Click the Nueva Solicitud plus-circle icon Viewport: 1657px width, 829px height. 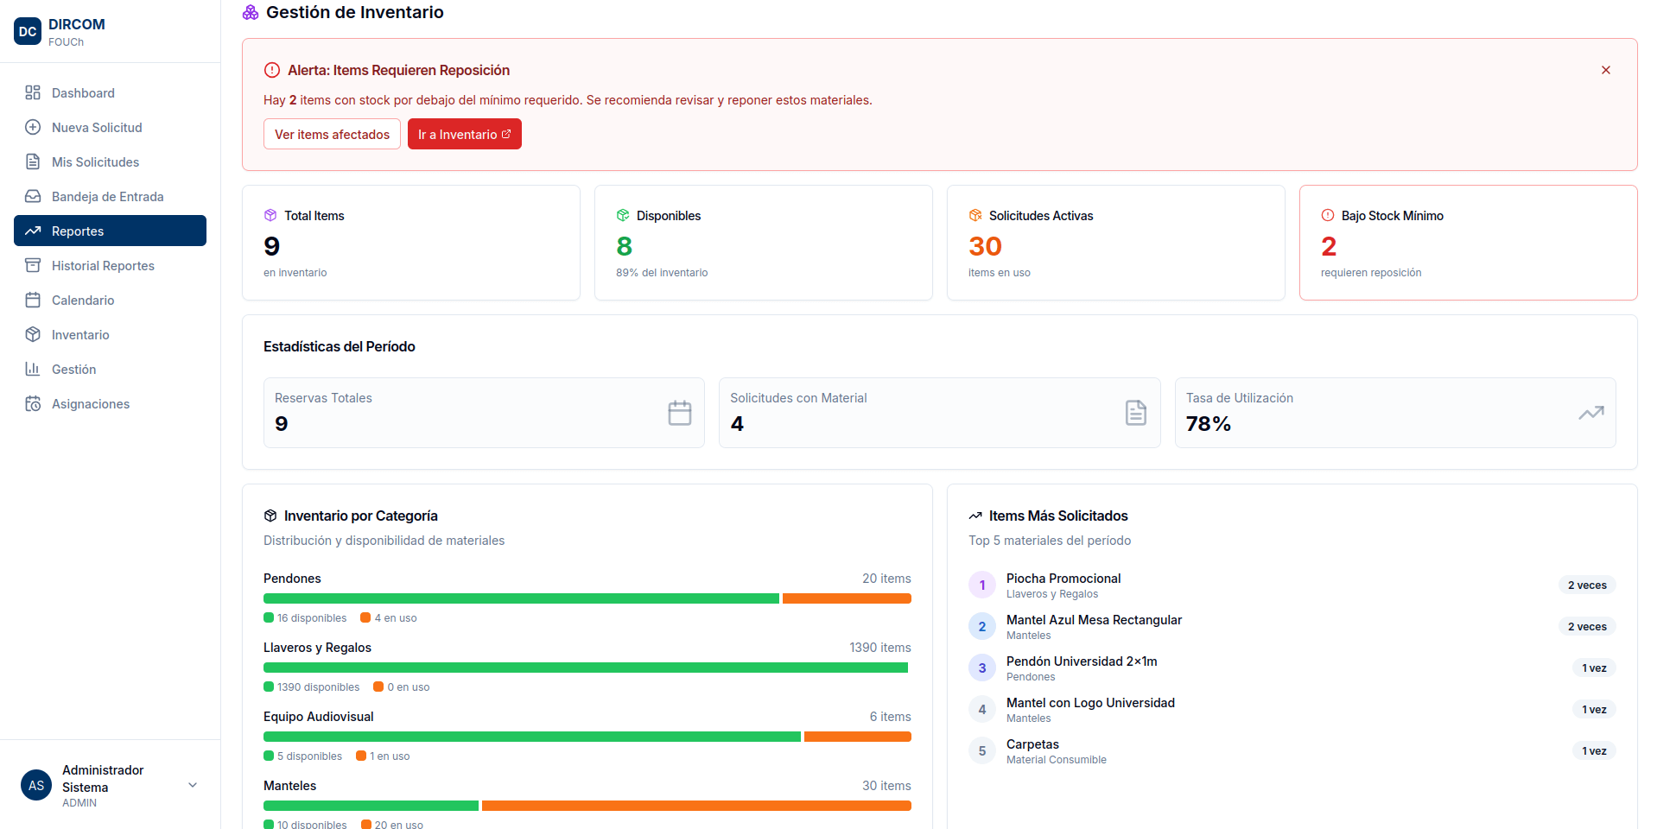(x=33, y=127)
